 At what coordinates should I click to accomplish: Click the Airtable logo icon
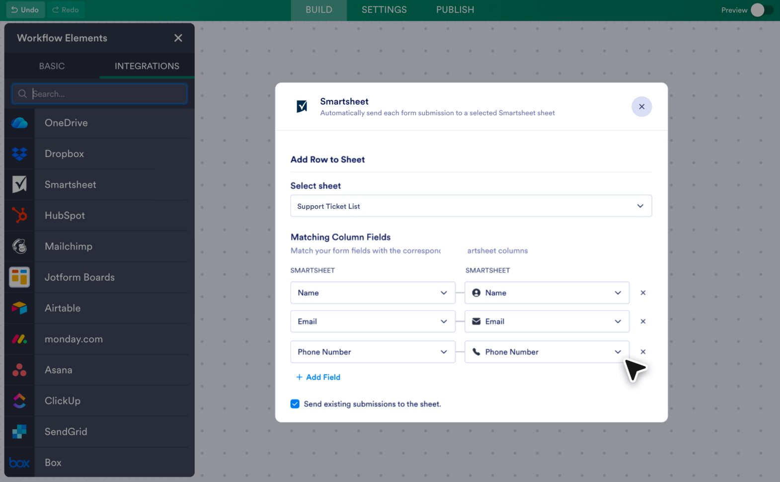coord(19,308)
